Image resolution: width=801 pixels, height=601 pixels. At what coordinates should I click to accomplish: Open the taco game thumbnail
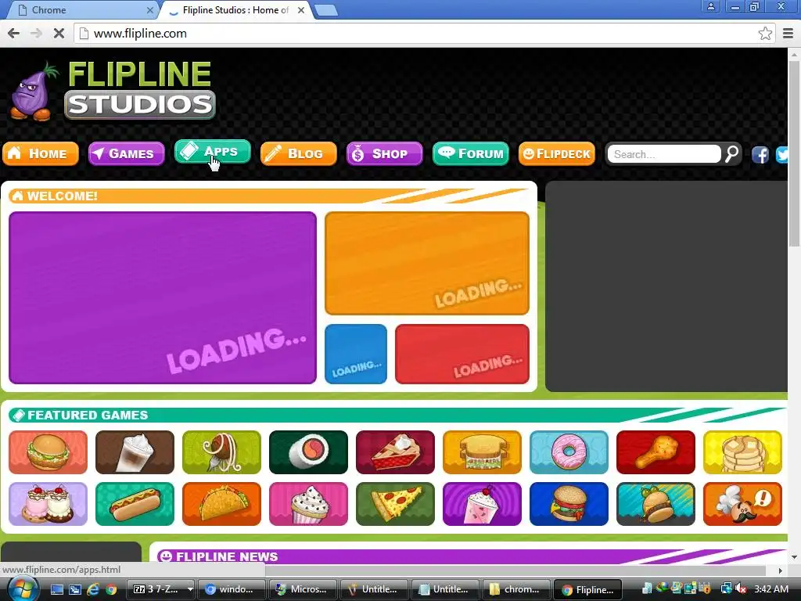pyautogui.click(x=221, y=504)
